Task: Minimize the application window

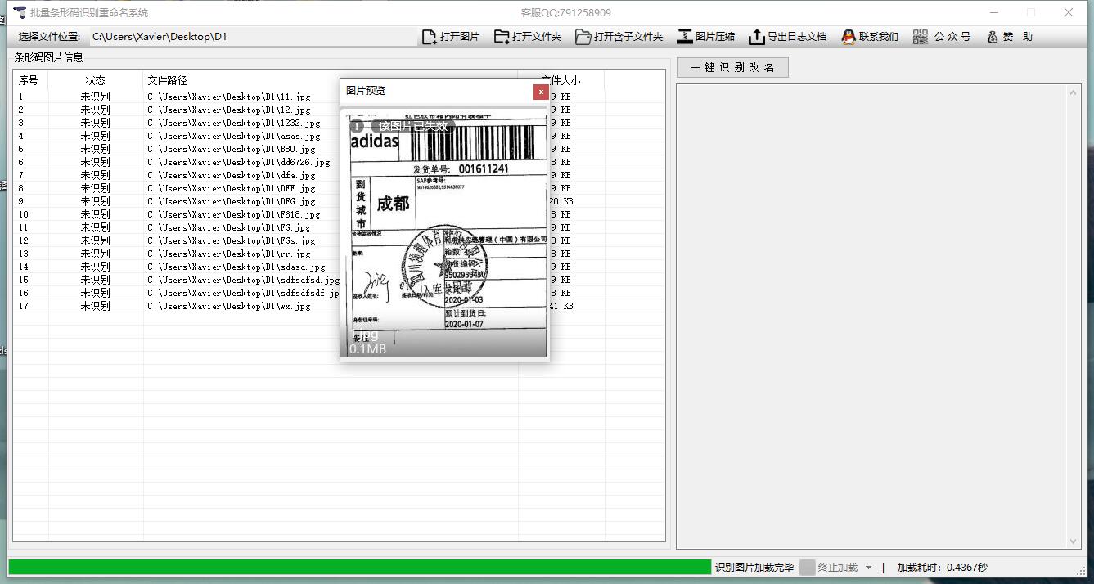Action: coord(994,12)
